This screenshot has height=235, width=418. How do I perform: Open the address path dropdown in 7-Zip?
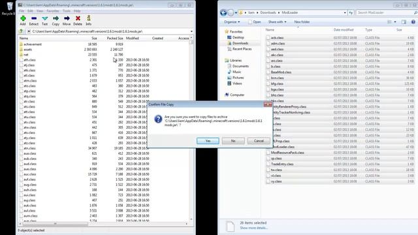[x=191, y=31]
